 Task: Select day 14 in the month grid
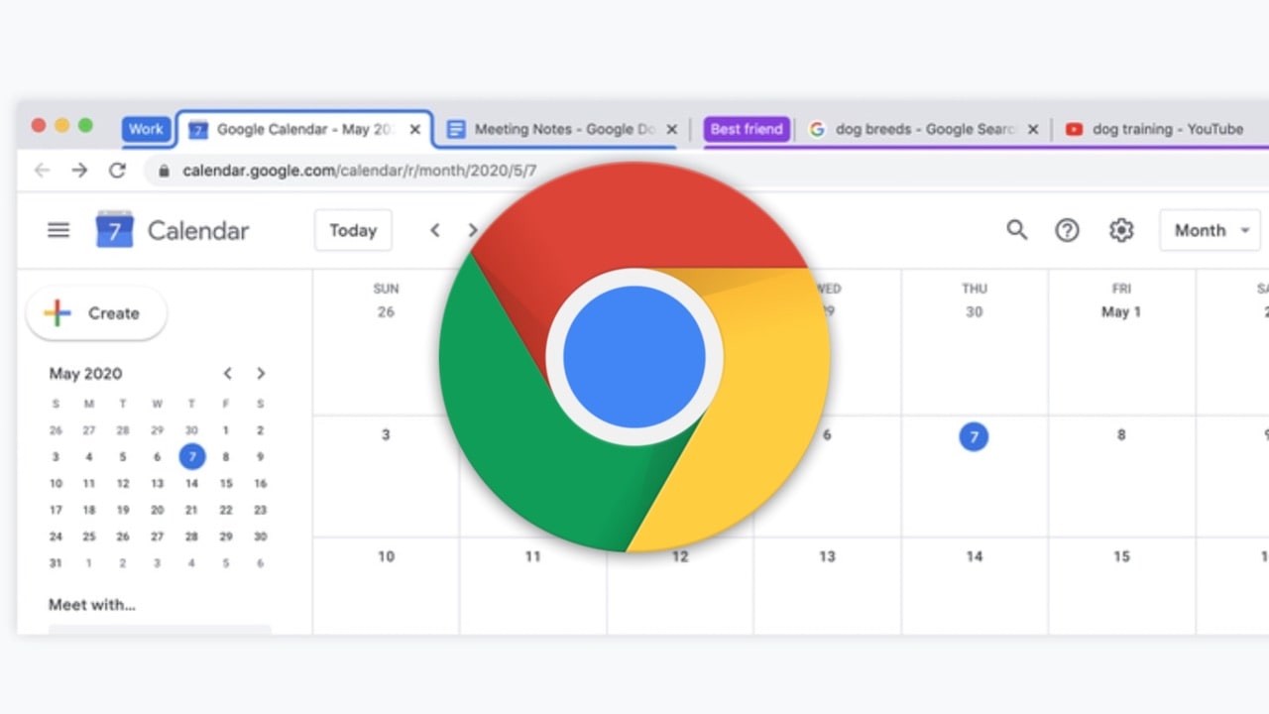(x=974, y=556)
